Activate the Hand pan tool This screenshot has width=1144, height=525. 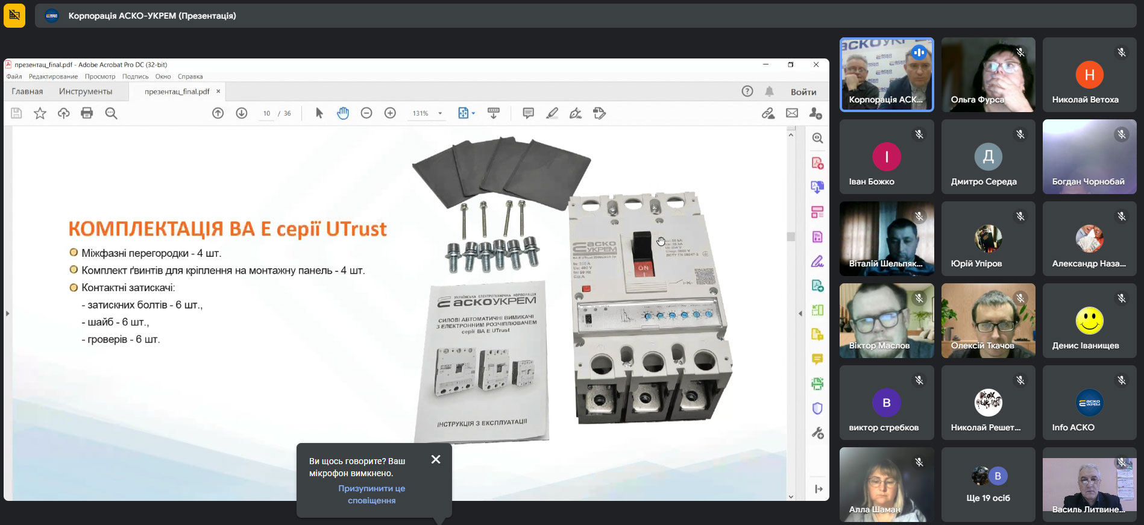pos(343,113)
